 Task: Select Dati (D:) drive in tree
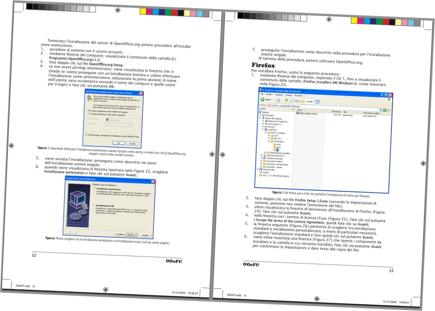pyautogui.click(x=270, y=127)
